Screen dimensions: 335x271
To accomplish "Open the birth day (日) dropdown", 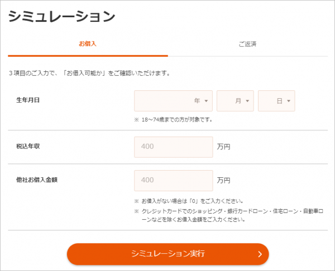I will [276, 101].
